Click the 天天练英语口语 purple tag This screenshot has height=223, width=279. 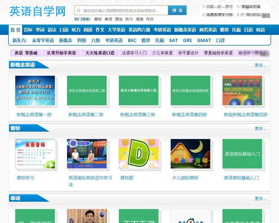click(100, 53)
